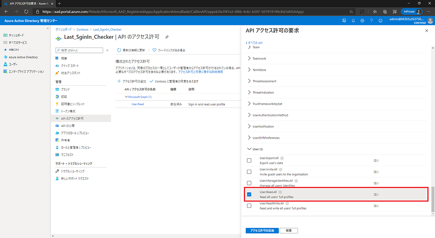Open directory and subscription filter icon

click(x=344, y=21)
